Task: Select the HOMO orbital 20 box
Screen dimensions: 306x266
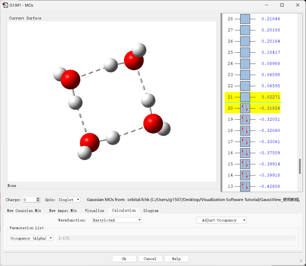Action: pyautogui.click(x=245, y=108)
